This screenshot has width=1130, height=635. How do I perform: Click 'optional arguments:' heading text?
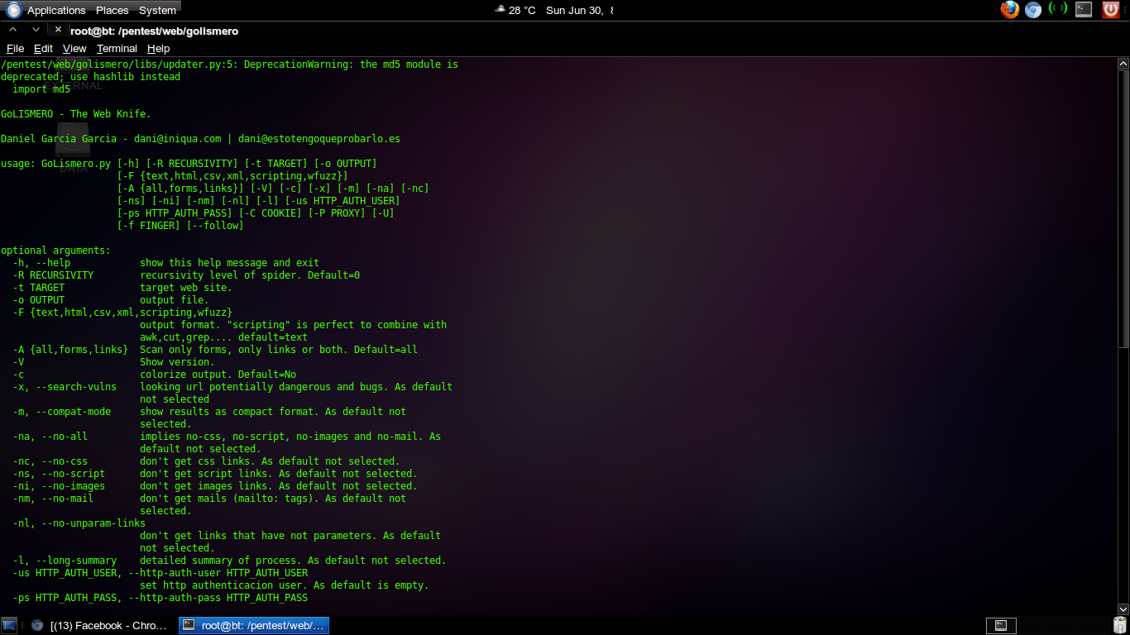click(x=55, y=251)
